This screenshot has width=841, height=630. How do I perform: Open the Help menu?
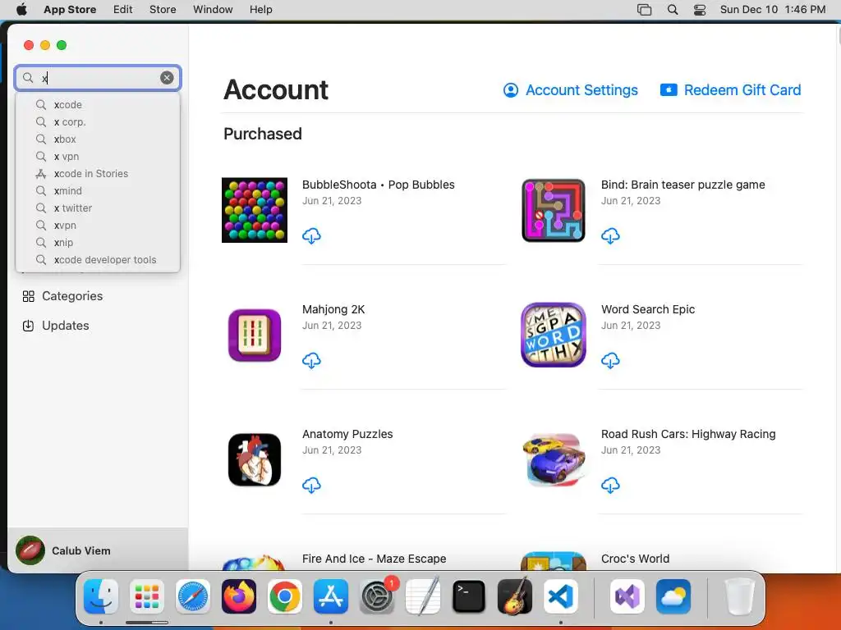click(260, 10)
